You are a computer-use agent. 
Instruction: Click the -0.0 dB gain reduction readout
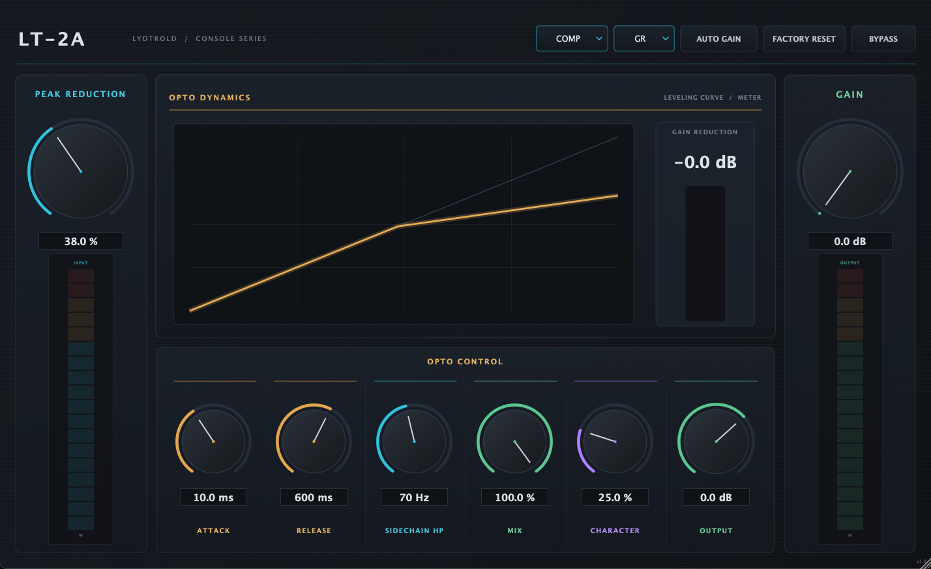705,162
